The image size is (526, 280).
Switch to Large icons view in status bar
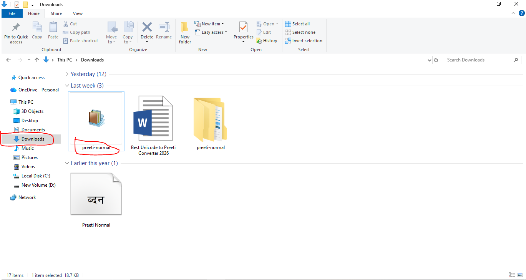(520, 275)
